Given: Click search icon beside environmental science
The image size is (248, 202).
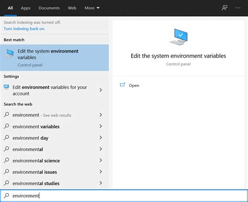Looking at the screenshot, I should click(6, 160).
